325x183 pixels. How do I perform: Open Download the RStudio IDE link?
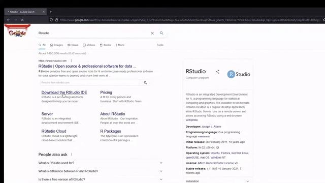coord(64,93)
